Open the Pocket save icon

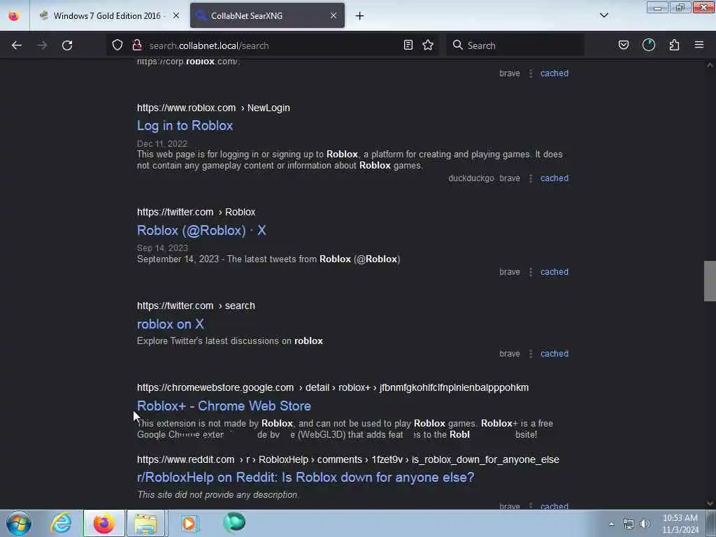624,45
